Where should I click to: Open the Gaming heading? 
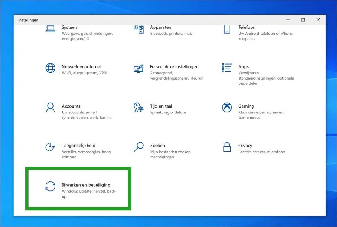click(246, 106)
